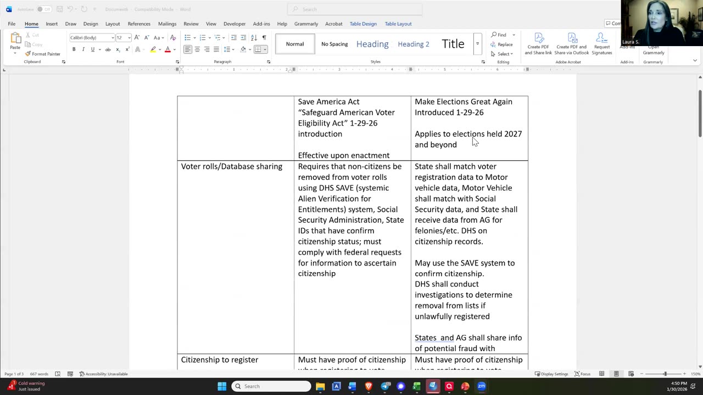Increase font size with Grow Font icon
703x395 pixels.
pos(137,37)
